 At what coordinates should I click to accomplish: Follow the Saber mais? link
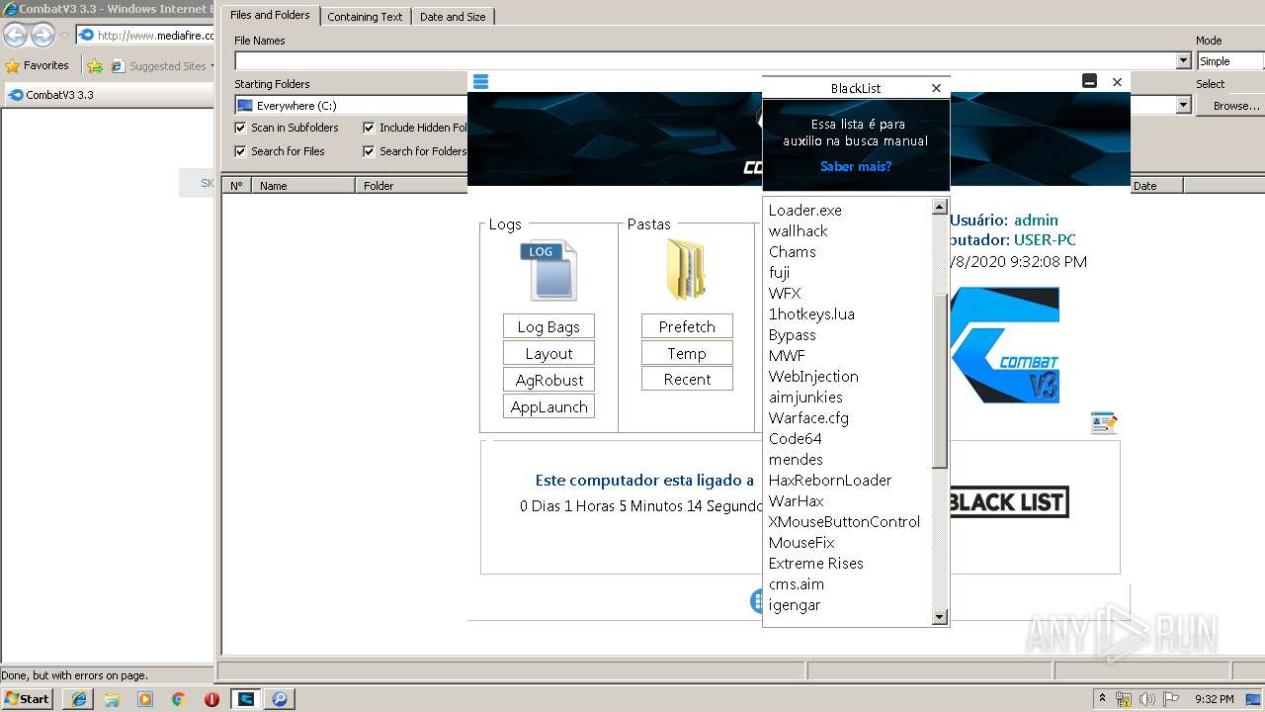(x=856, y=166)
